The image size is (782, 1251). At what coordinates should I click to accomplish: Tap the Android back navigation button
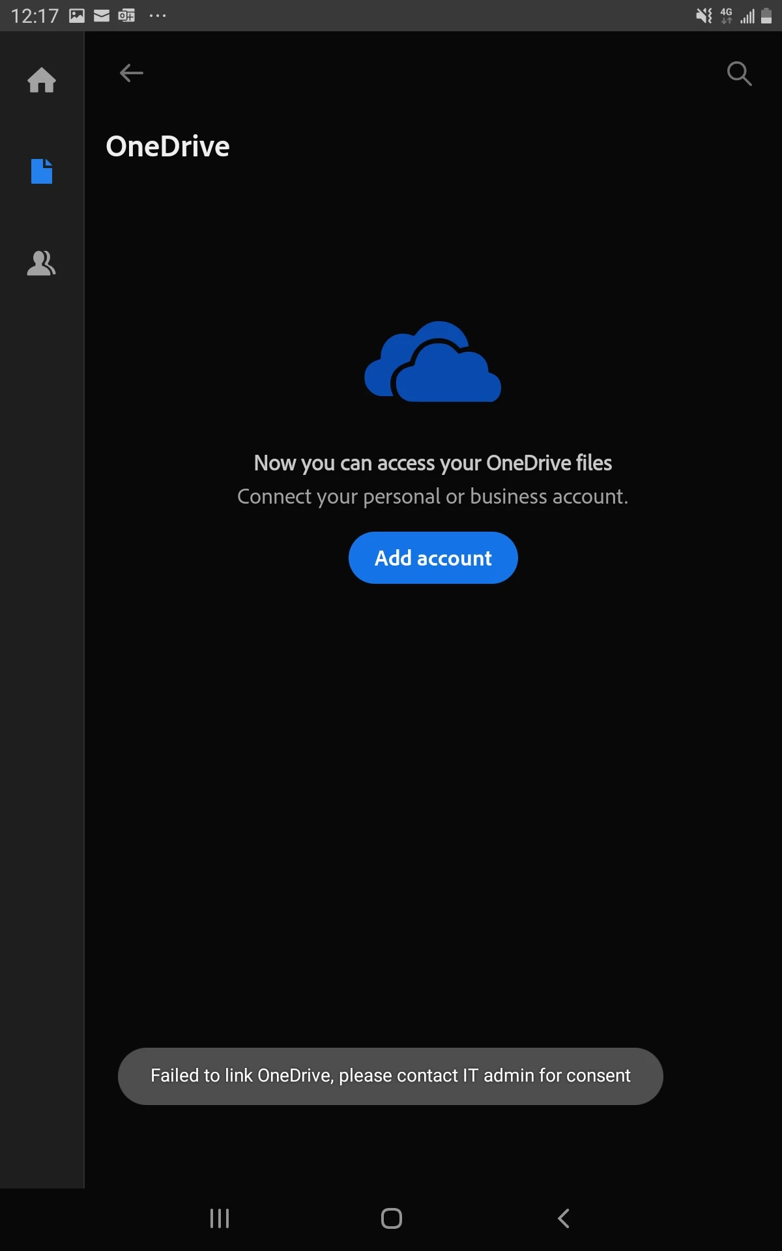(564, 1218)
